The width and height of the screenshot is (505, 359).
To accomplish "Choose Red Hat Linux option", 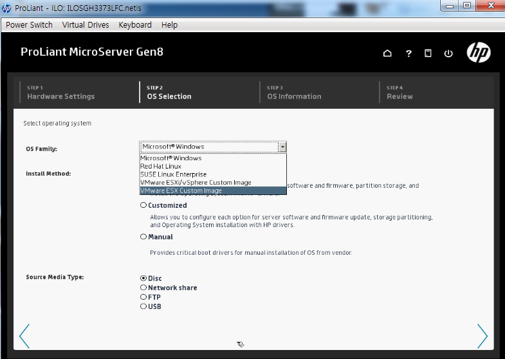I will point(213,166).
